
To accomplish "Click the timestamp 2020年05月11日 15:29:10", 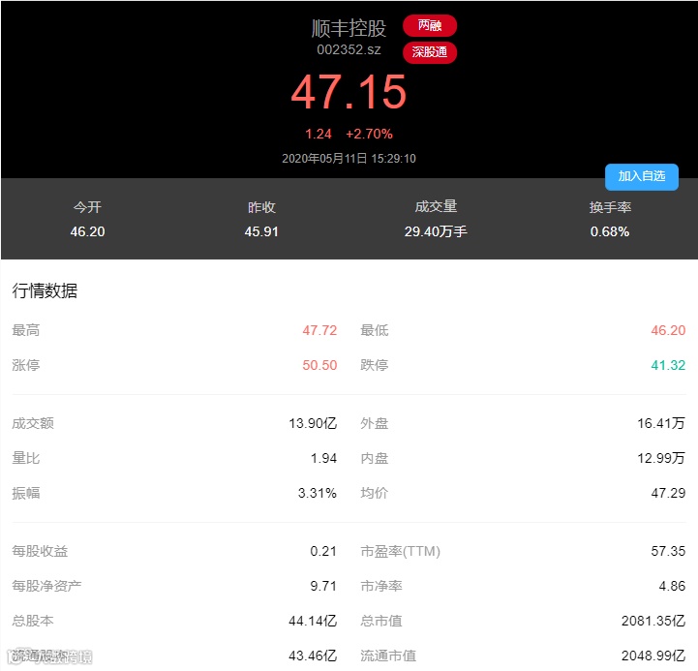I will (349, 159).
